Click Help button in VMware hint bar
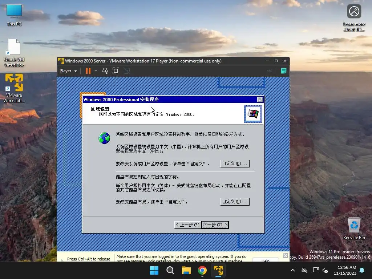This screenshot has width=372, height=279. pos(266,260)
